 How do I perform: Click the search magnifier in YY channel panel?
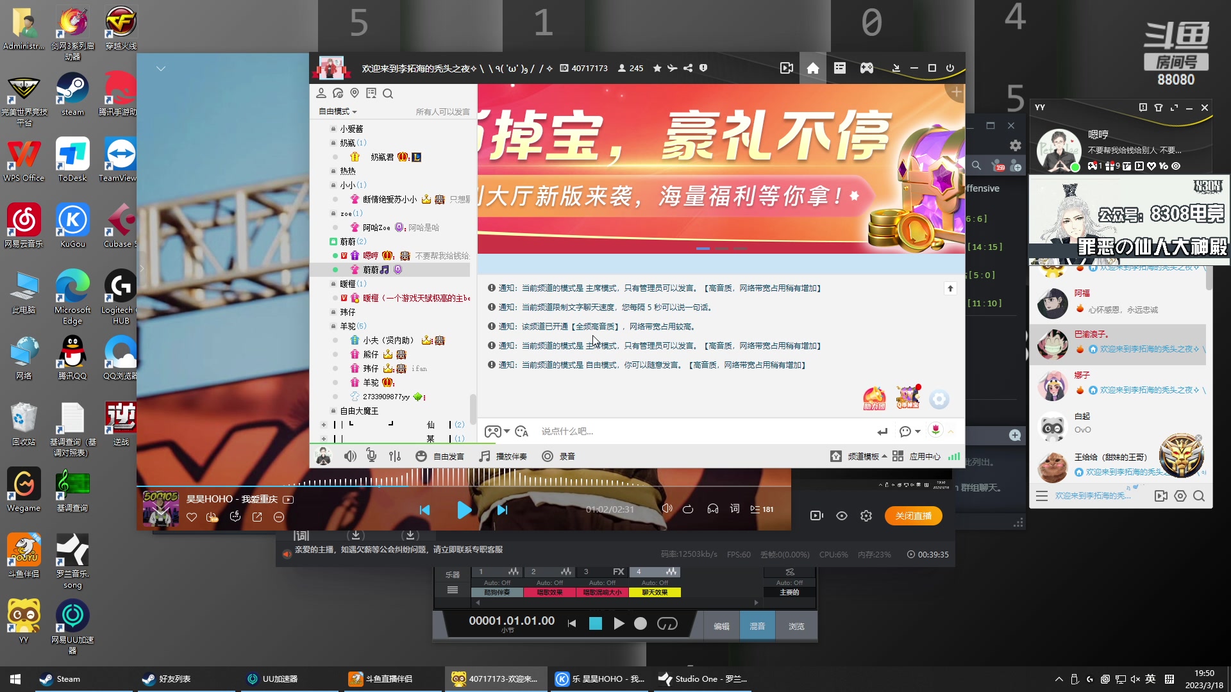pyautogui.click(x=388, y=94)
